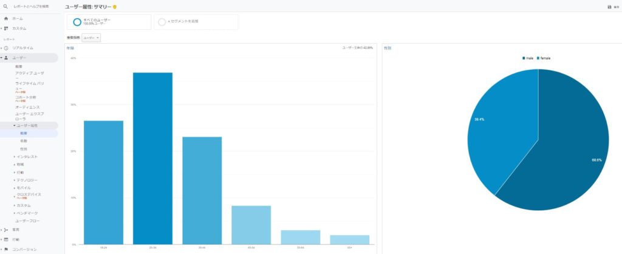Image resolution: width=622 pixels, height=254 pixels.
Task: Open 性別 report under ユーザー属性
Action: pyautogui.click(x=24, y=149)
